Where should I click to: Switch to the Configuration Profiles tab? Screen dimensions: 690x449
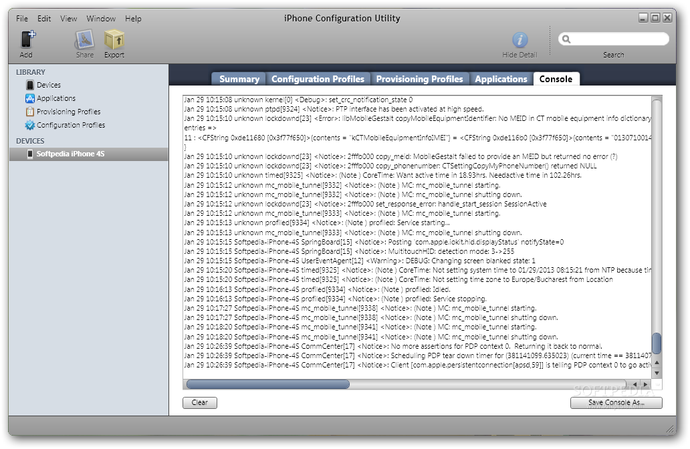click(318, 79)
